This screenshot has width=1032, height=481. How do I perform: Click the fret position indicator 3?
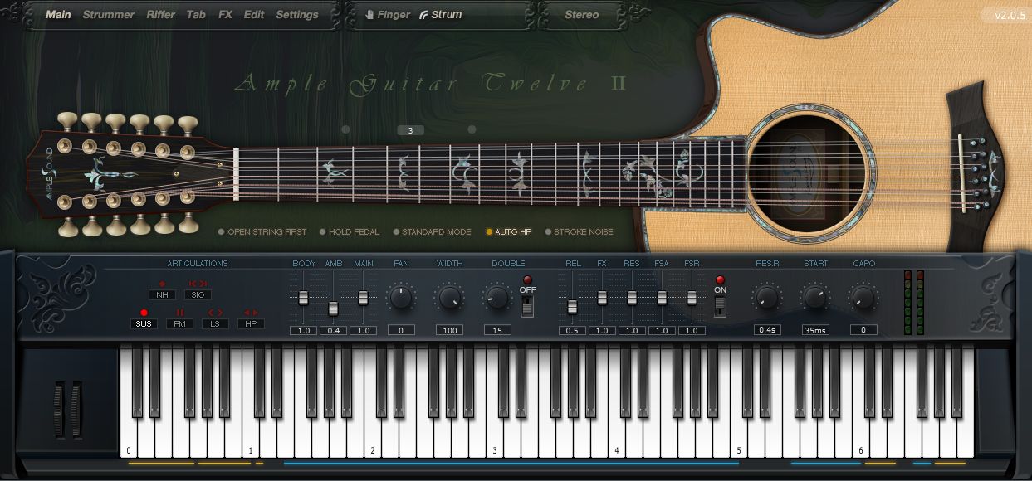pyautogui.click(x=410, y=130)
